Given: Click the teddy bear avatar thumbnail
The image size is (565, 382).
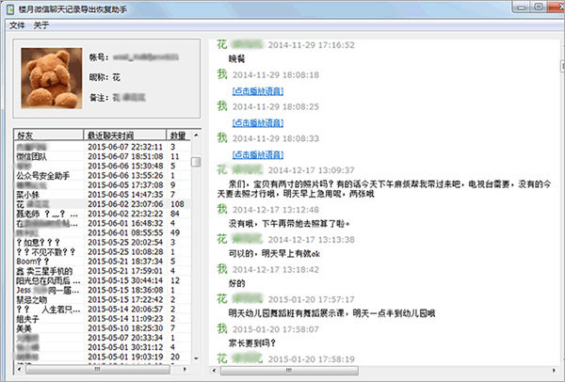Looking at the screenshot, I should [x=52, y=78].
